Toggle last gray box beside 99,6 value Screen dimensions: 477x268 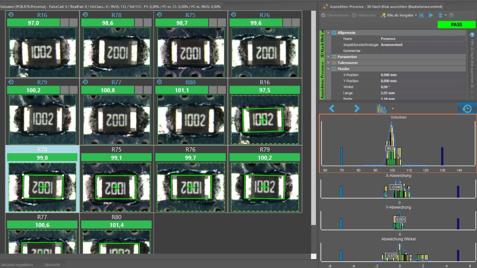click(x=296, y=23)
